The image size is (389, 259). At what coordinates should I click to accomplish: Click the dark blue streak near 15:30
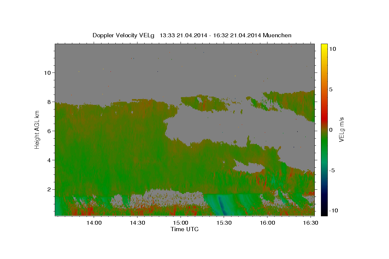click(x=222, y=206)
